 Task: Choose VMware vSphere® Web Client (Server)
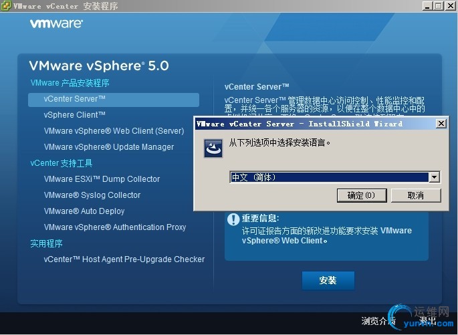[x=114, y=131]
